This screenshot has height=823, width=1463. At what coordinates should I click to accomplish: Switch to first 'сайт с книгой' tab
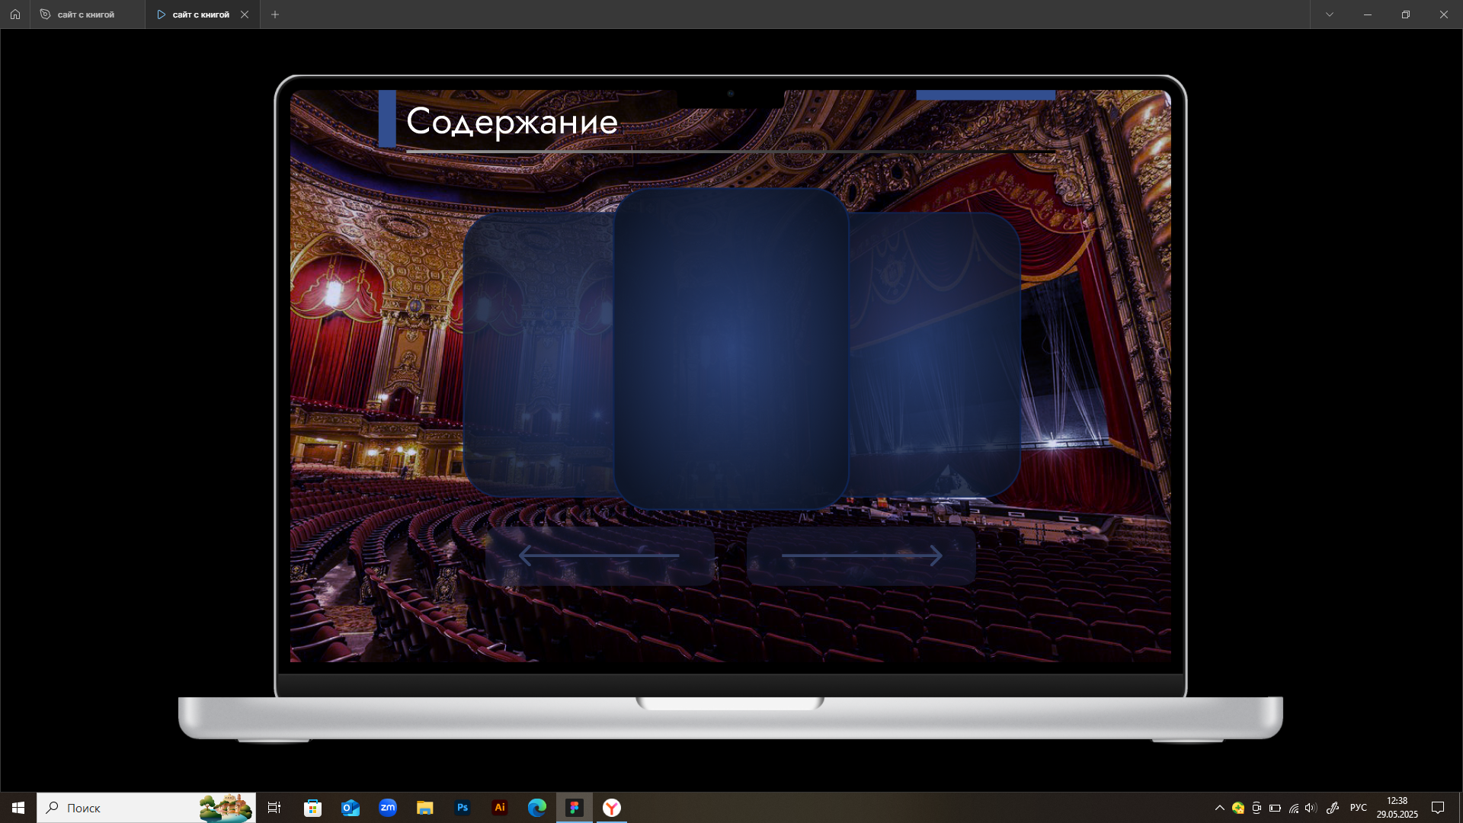click(x=85, y=14)
